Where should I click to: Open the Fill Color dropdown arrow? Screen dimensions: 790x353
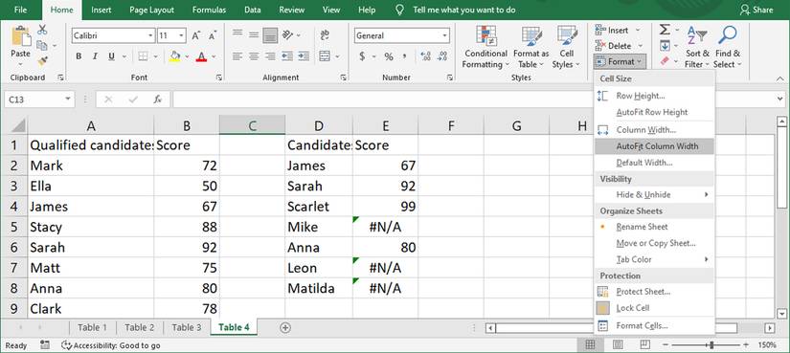(x=187, y=56)
